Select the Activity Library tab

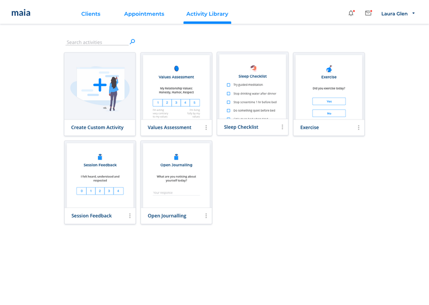click(207, 14)
